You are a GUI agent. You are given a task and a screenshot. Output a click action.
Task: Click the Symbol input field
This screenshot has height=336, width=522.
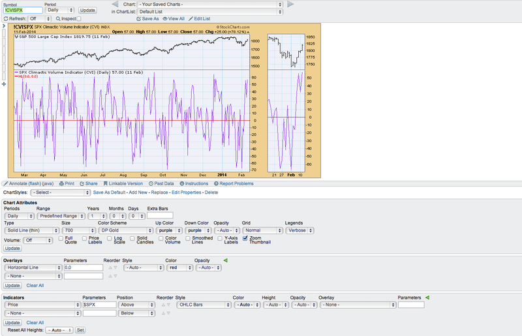(23, 10)
